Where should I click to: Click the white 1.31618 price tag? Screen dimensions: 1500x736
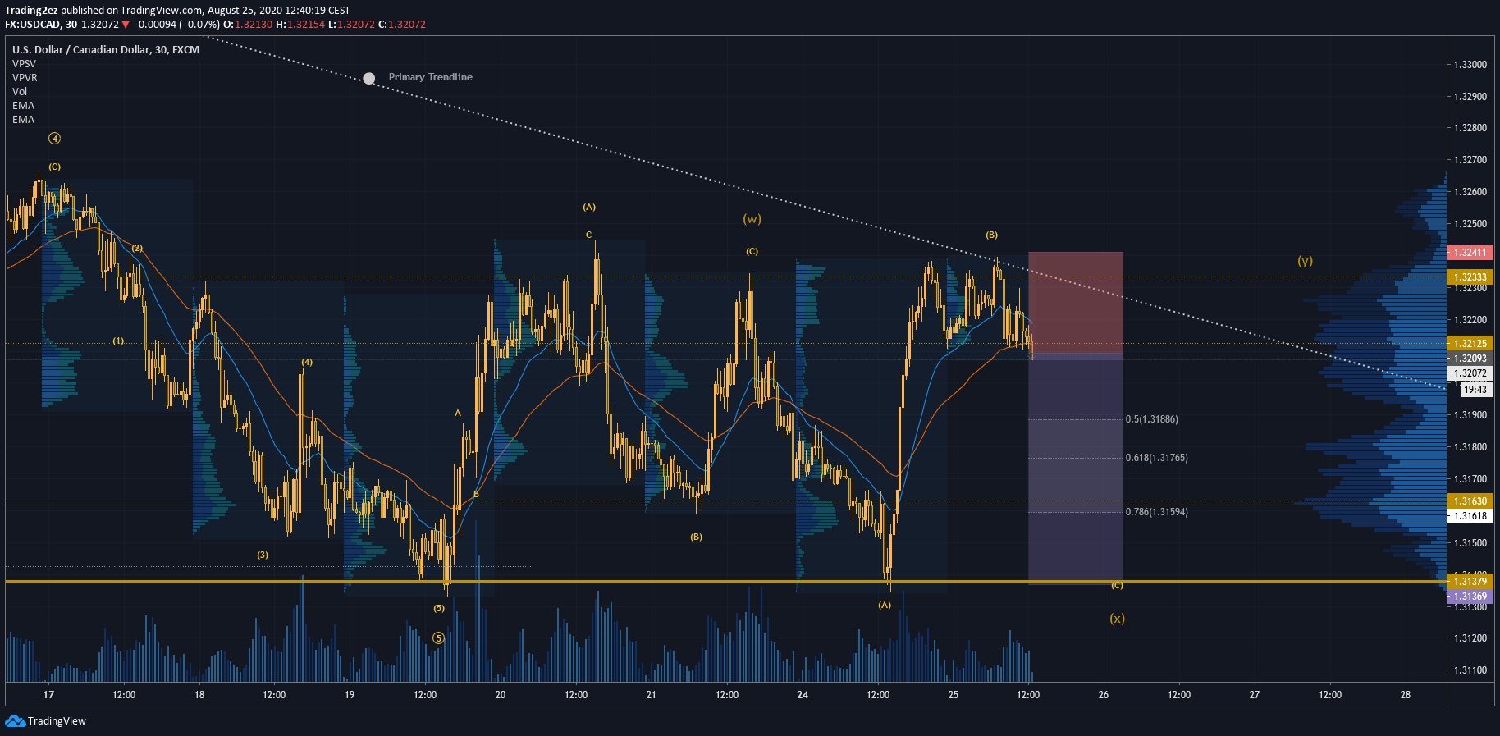[x=1470, y=516]
